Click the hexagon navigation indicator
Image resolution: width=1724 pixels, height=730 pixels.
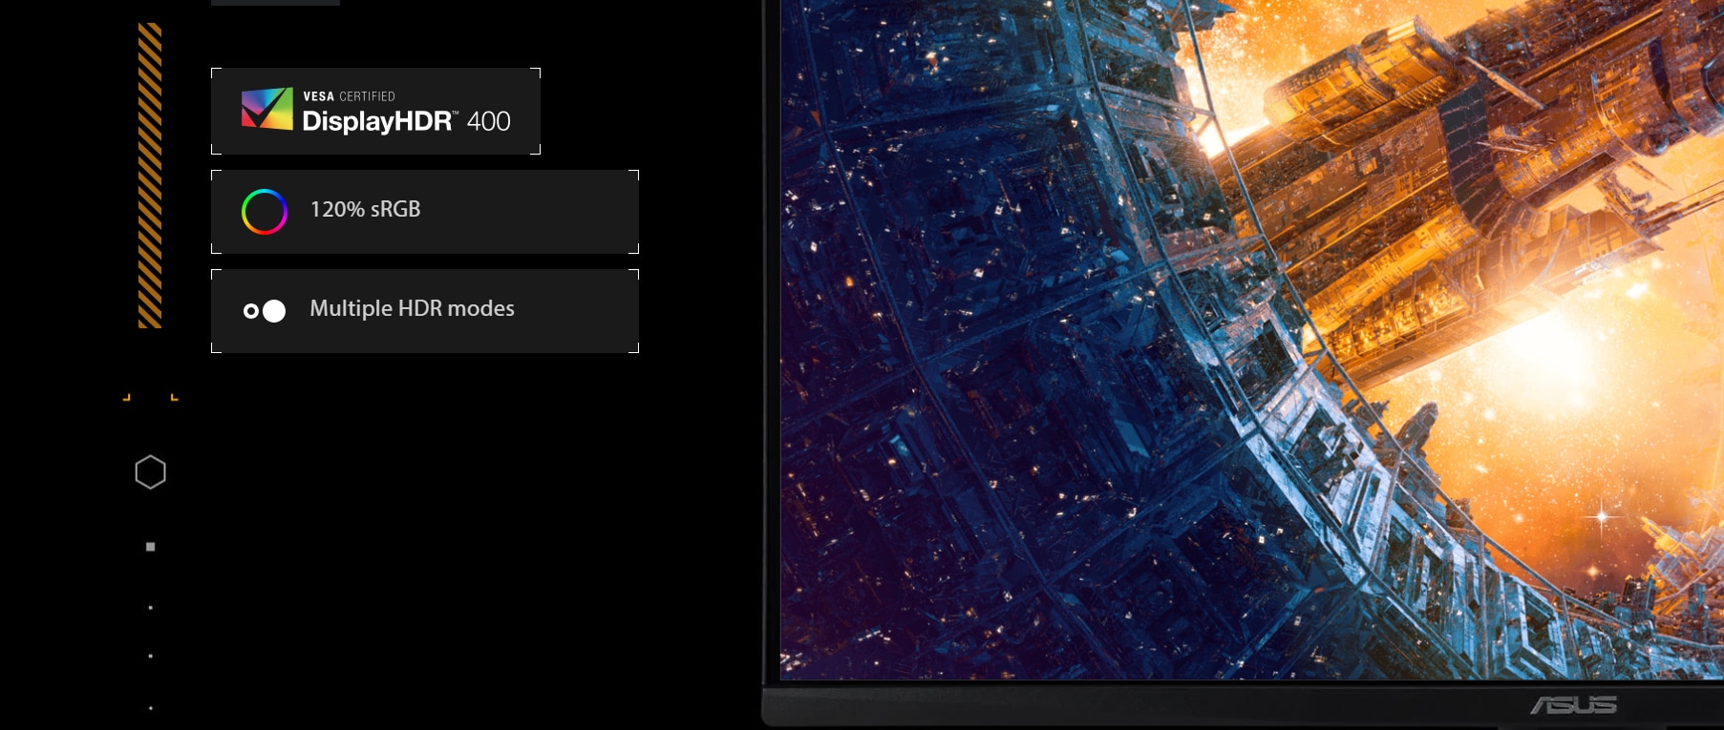point(150,472)
